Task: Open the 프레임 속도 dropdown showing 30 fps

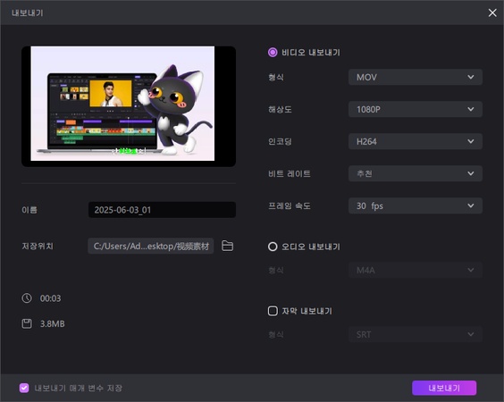Action: click(416, 205)
